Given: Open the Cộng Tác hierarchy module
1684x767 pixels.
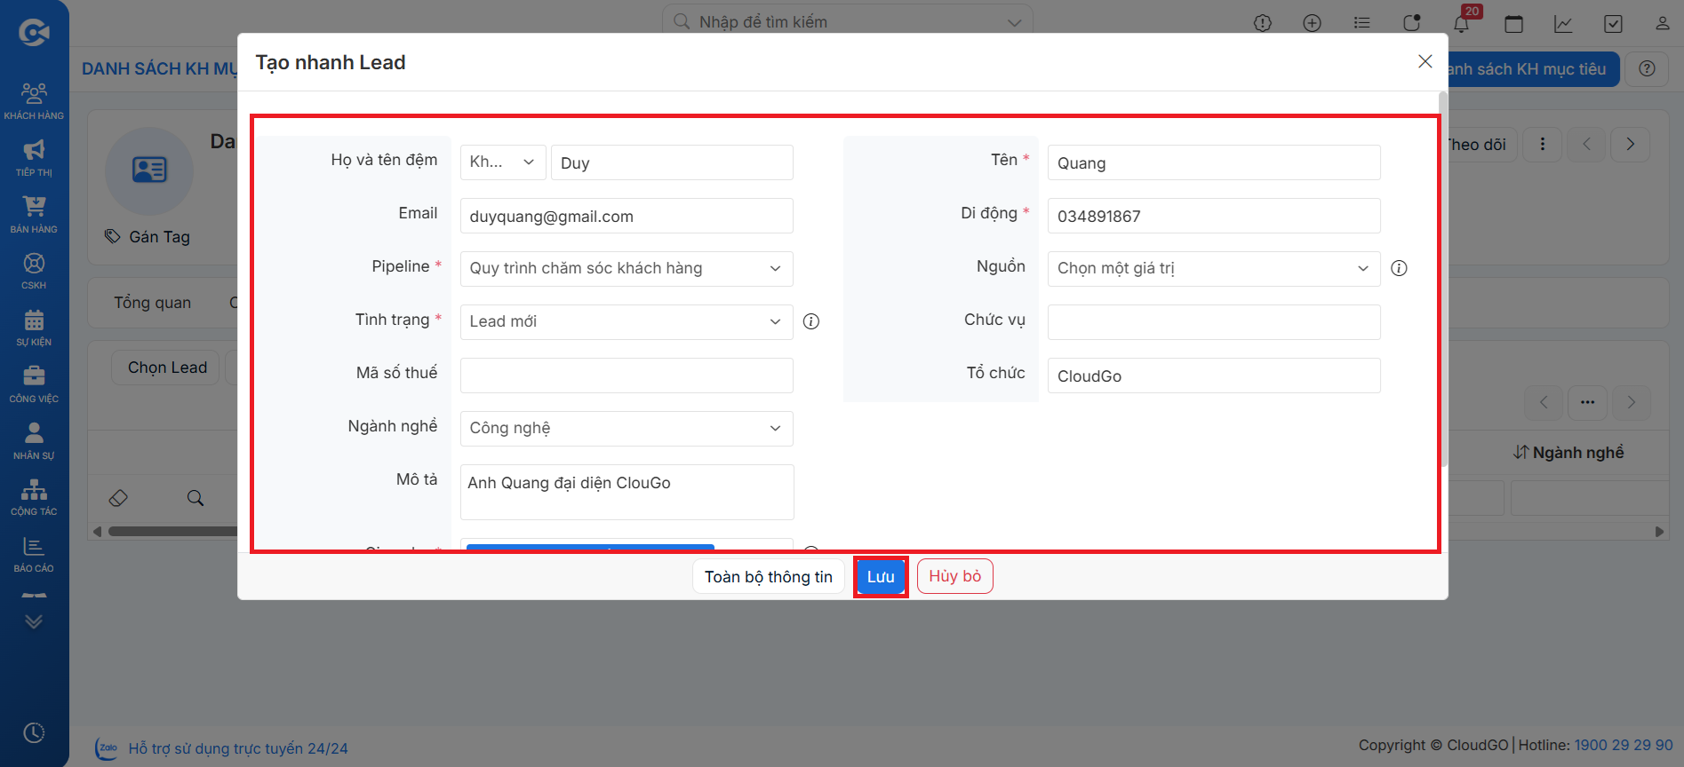Looking at the screenshot, I should tap(34, 497).
